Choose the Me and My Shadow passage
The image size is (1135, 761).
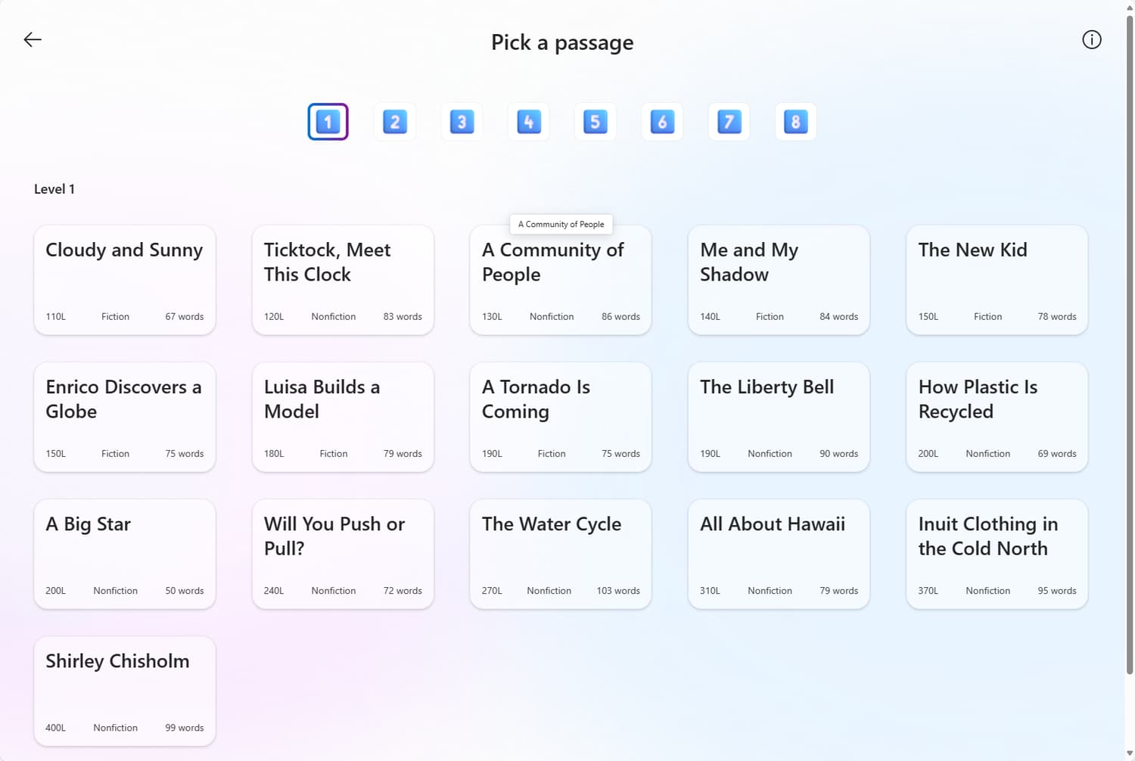point(779,280)
